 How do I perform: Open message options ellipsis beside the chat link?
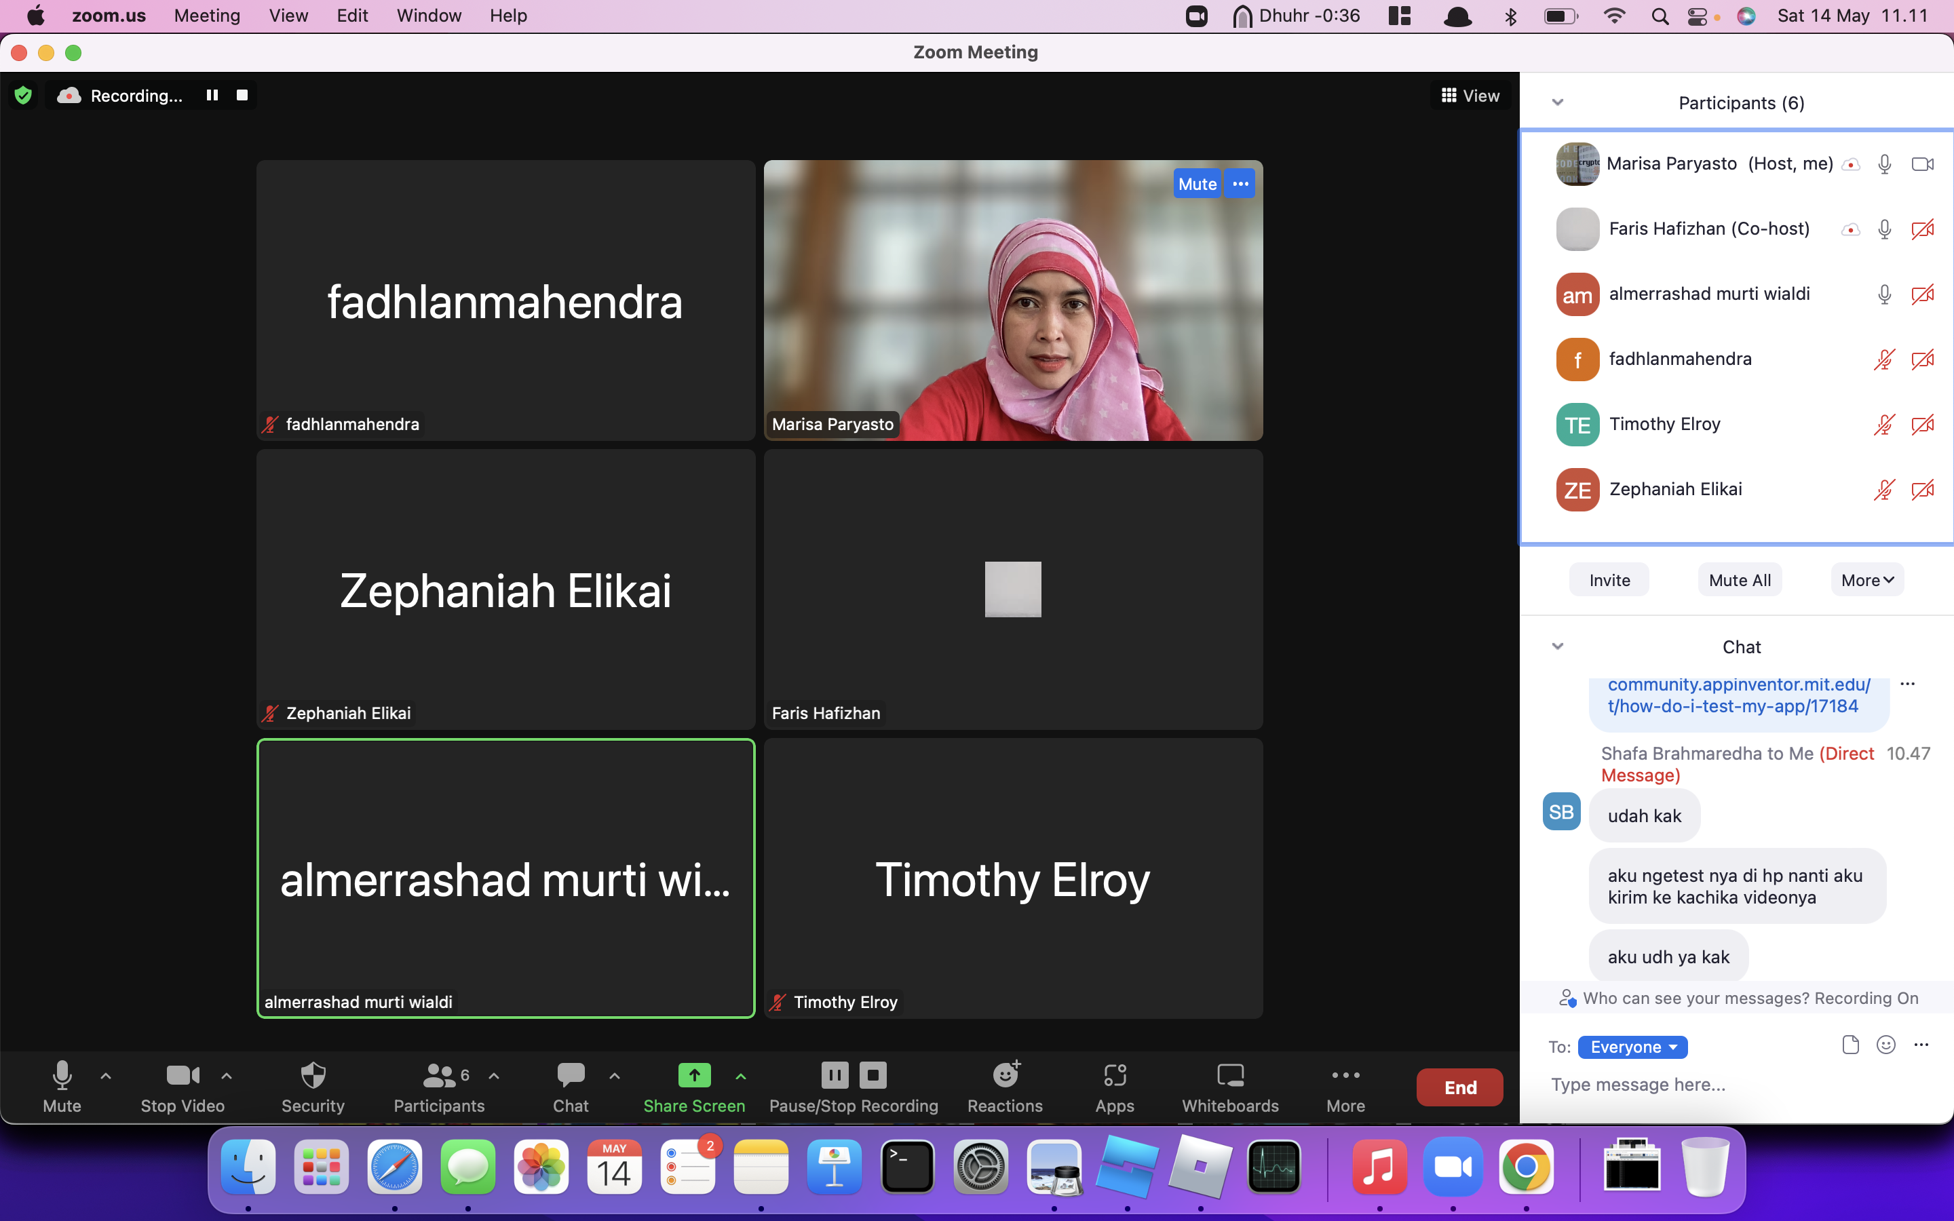1908,684
